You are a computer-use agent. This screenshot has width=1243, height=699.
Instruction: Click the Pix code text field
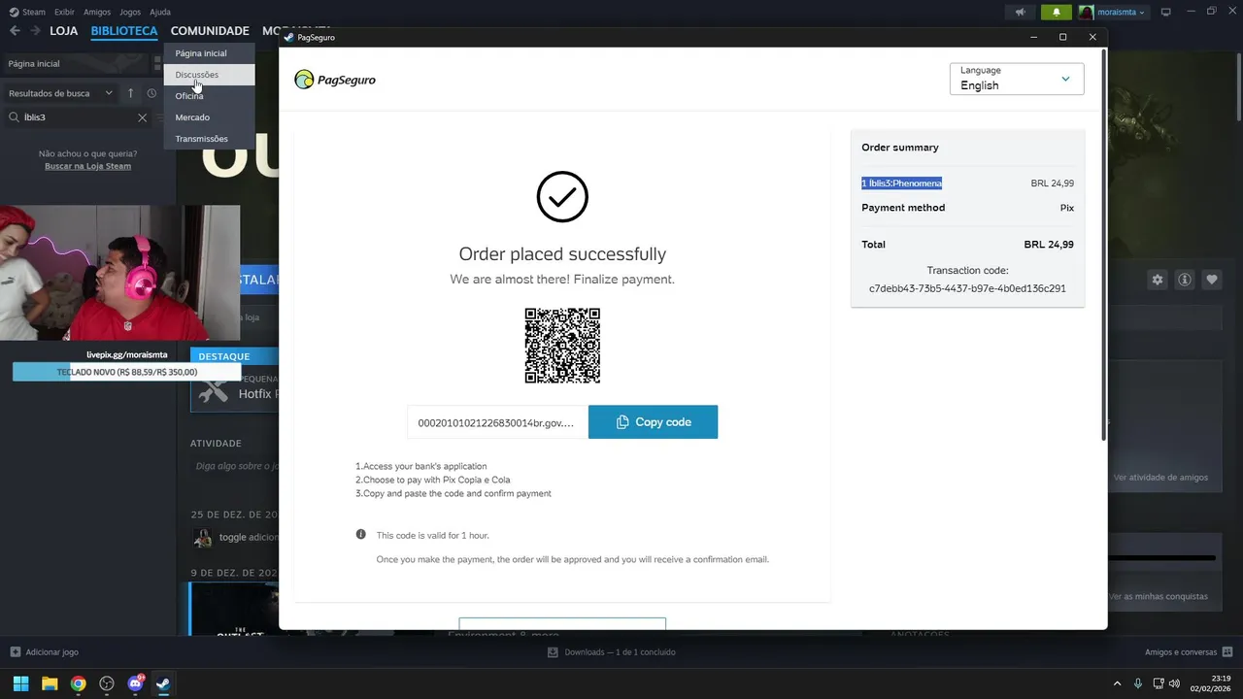point(497,422)
